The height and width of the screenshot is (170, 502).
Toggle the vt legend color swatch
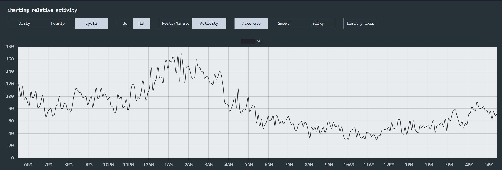point(248,41)
